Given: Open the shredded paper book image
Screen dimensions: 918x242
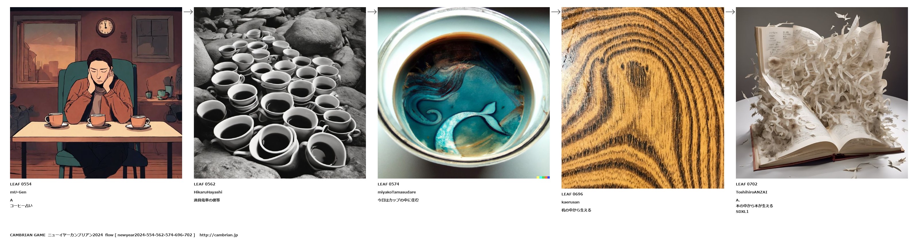Looking at the screenshot, I should [x=822, y=93].
